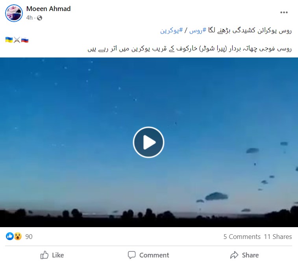Play the paratrooper video
This screenshot has width=298, height=261.
148,142
